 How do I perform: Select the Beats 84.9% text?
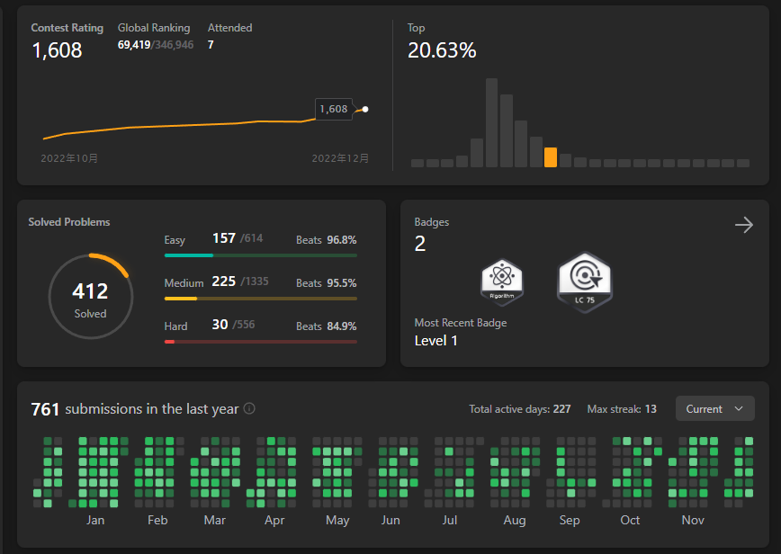click(x=327, y=326)
